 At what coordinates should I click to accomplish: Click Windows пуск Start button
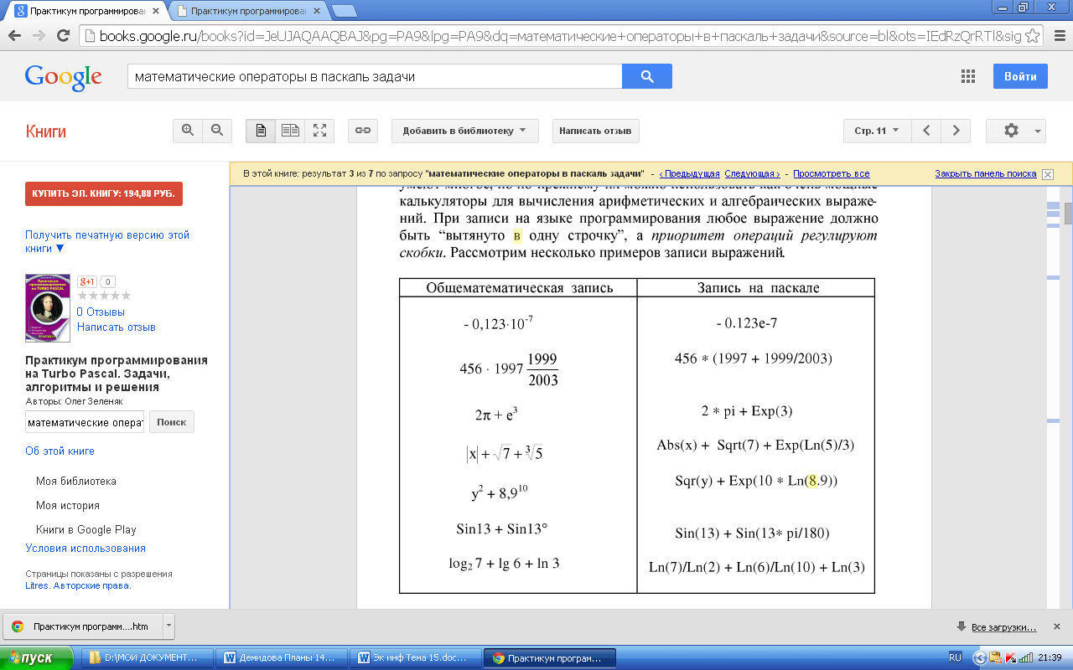click(39, 658)
